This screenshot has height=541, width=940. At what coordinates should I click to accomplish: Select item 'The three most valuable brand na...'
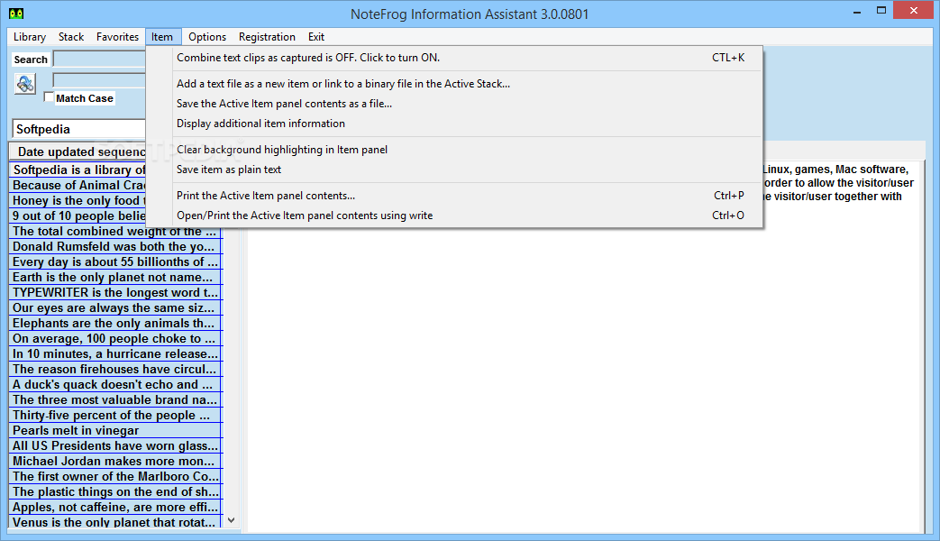coord(115,399)
